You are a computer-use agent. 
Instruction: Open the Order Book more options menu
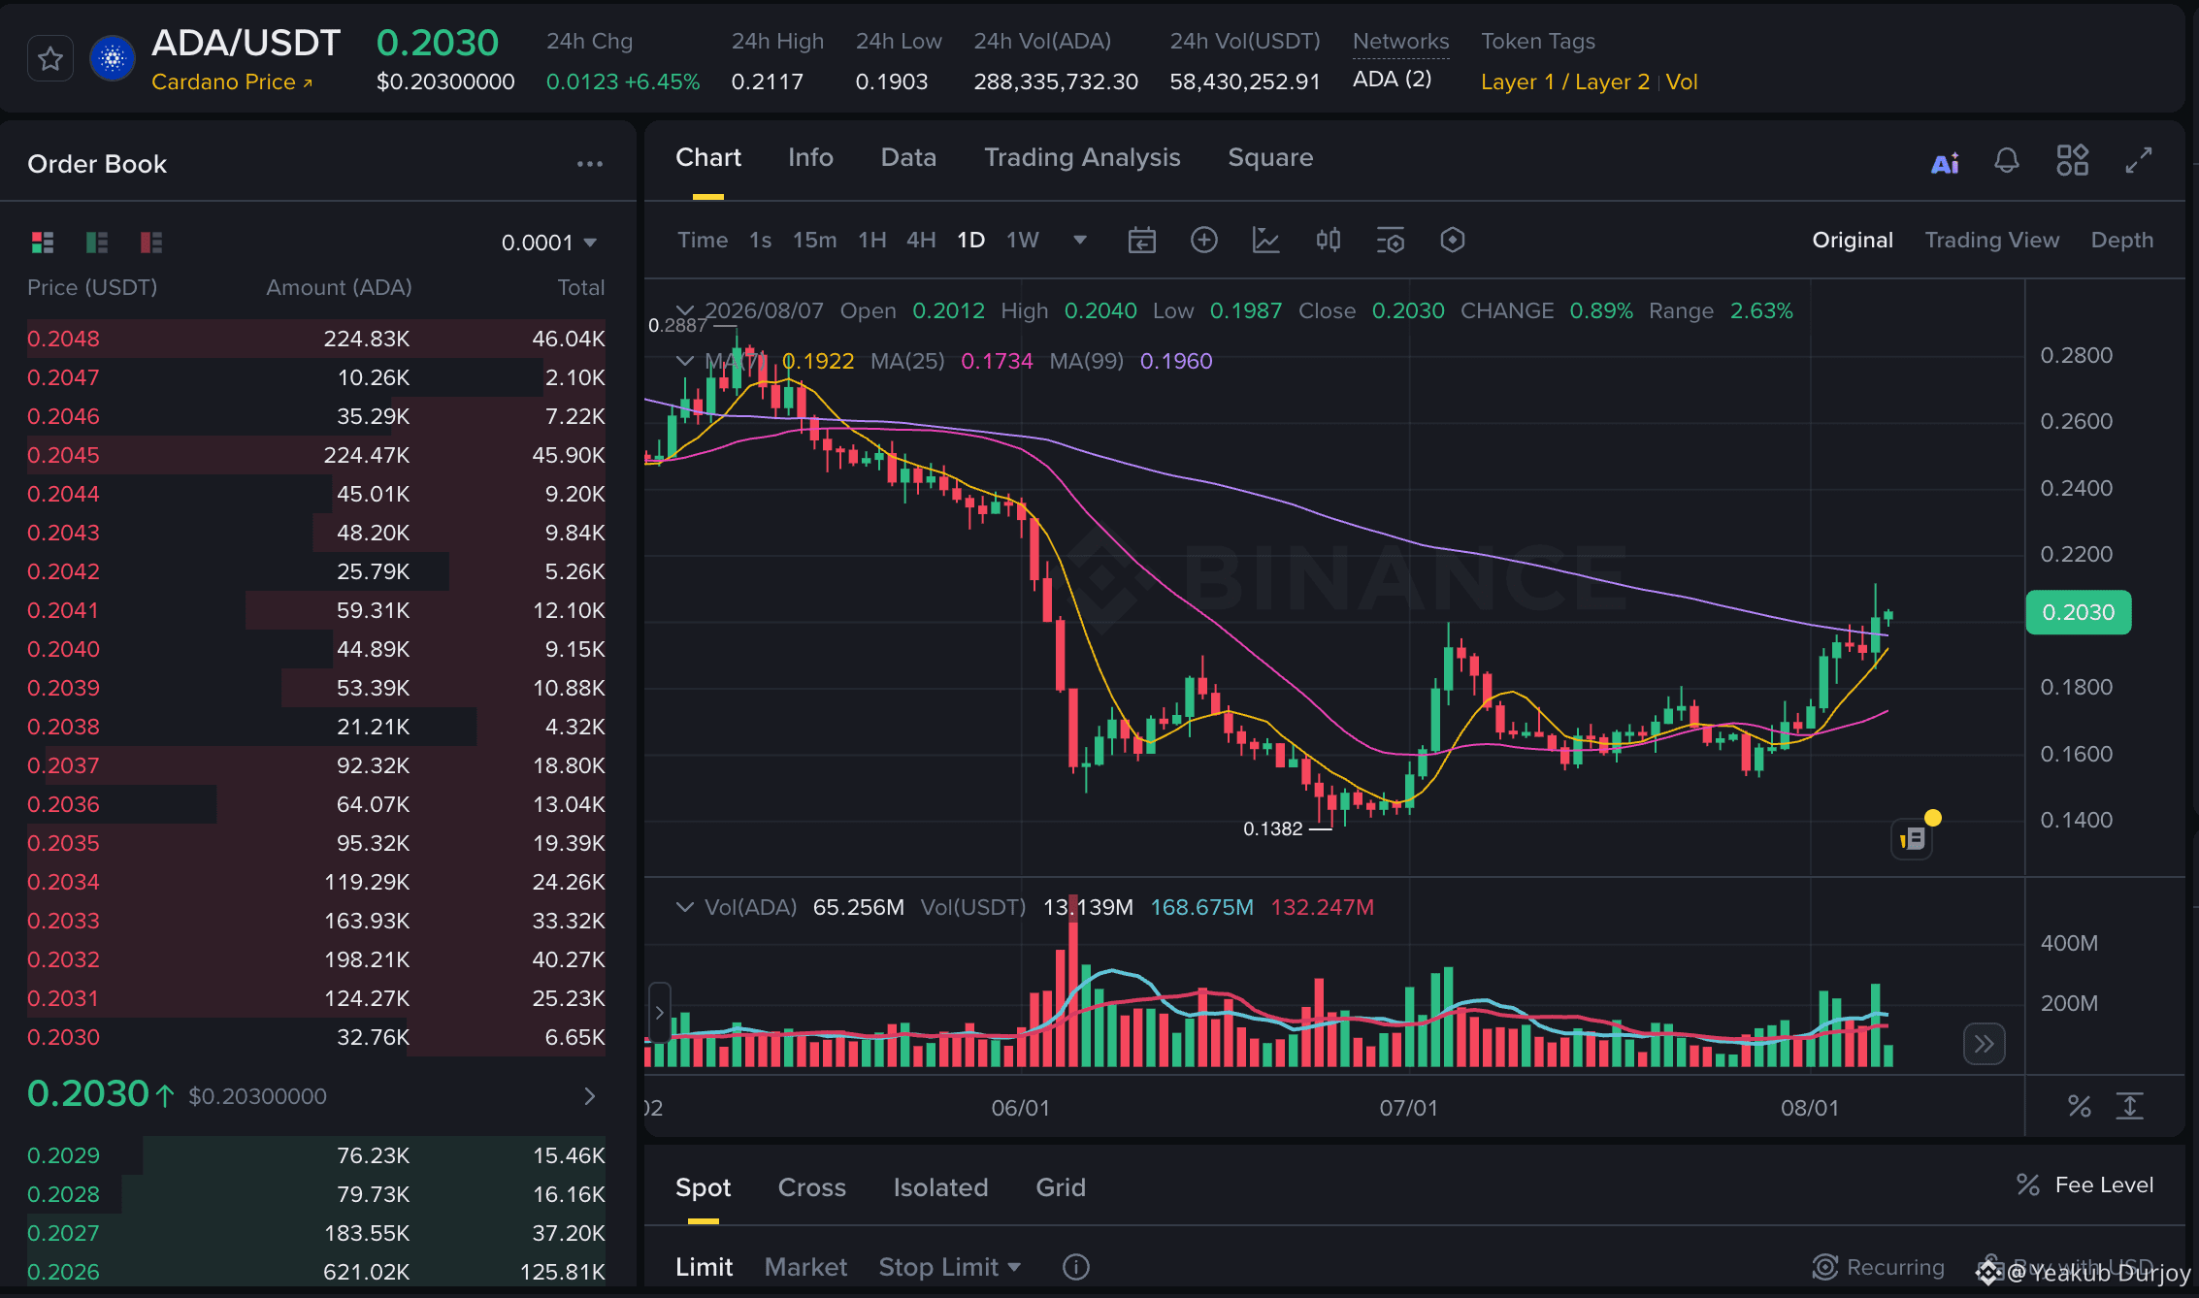[590, 164]
